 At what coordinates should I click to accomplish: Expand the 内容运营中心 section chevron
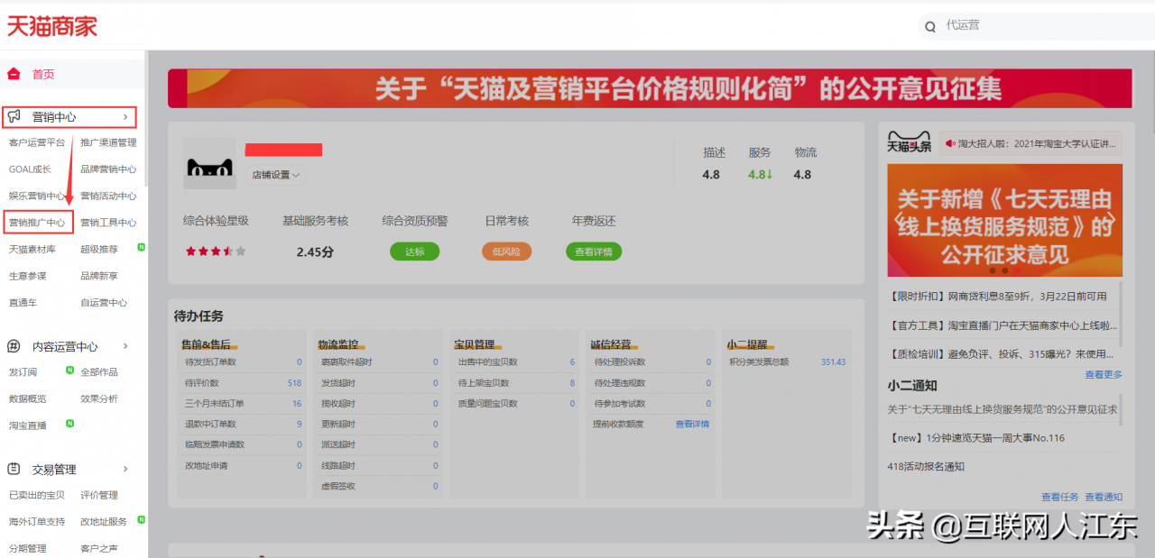point(125,346)
